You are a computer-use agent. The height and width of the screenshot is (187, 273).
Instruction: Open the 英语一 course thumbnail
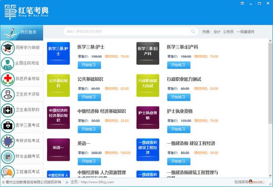point(58,148)
